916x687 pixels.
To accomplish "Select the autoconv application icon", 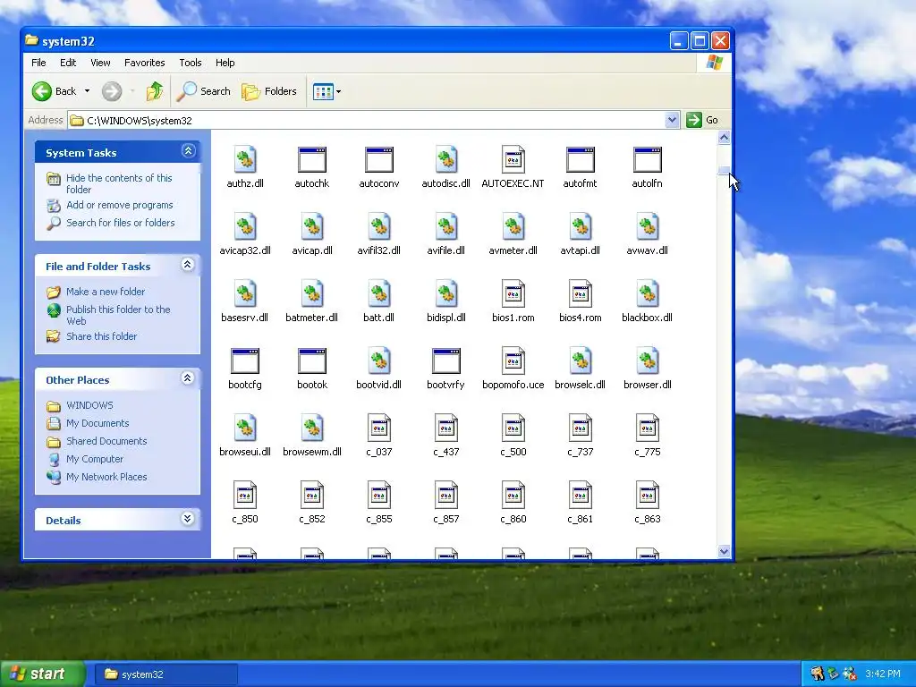I will [379, 159].
